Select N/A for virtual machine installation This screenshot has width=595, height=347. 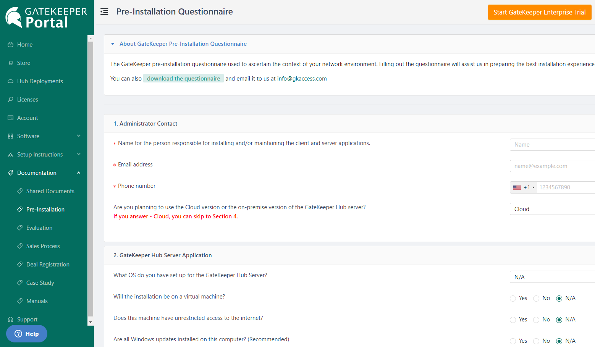coord(559,298)
